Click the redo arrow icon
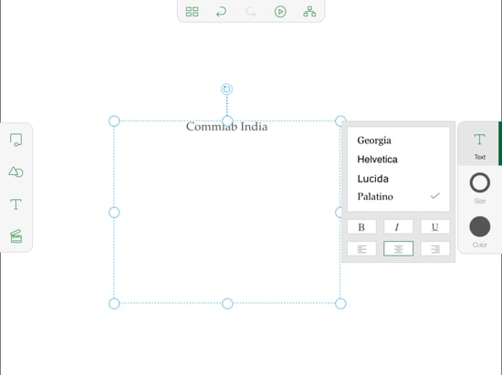The image size is (502, 375). 251,12
